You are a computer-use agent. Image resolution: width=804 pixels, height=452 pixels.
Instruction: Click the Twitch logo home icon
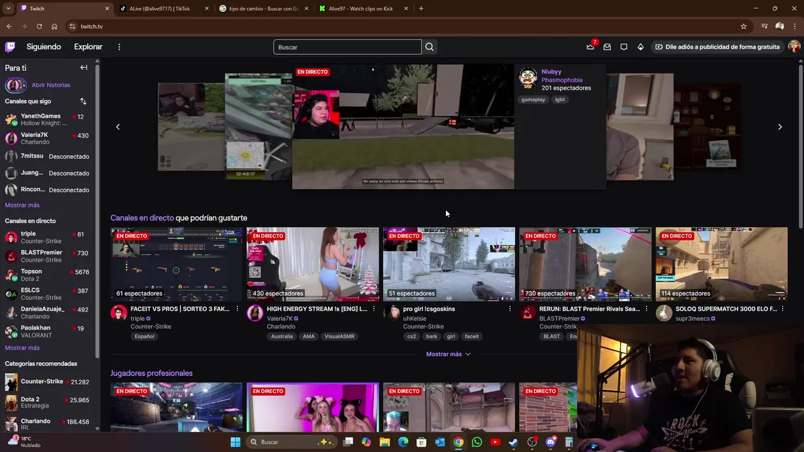10,46
